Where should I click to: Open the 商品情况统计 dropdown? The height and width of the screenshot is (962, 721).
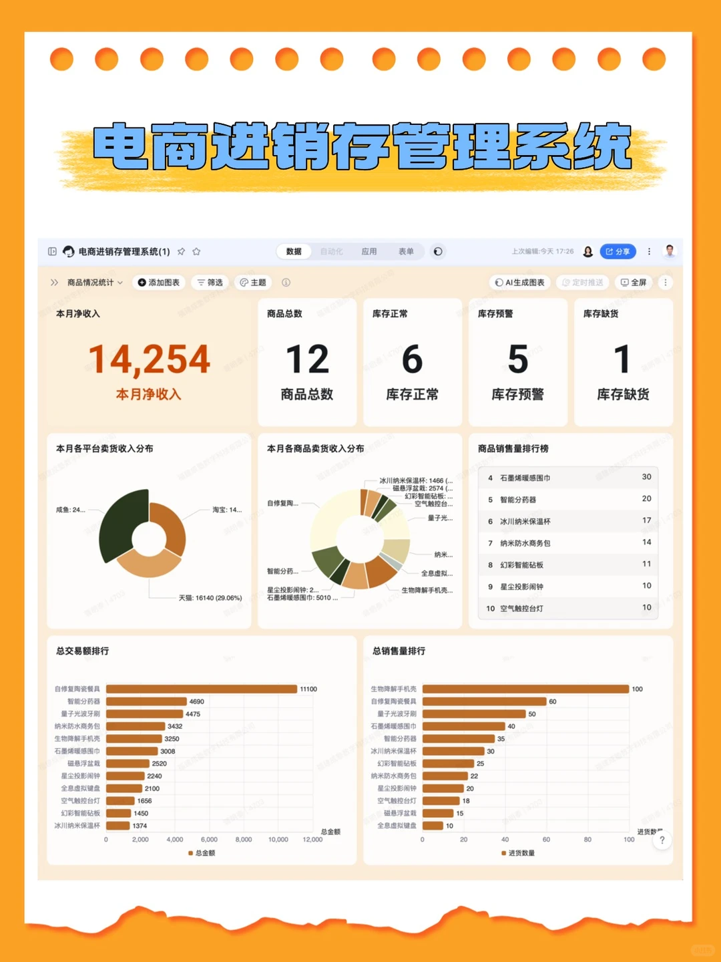click(95, 283)
